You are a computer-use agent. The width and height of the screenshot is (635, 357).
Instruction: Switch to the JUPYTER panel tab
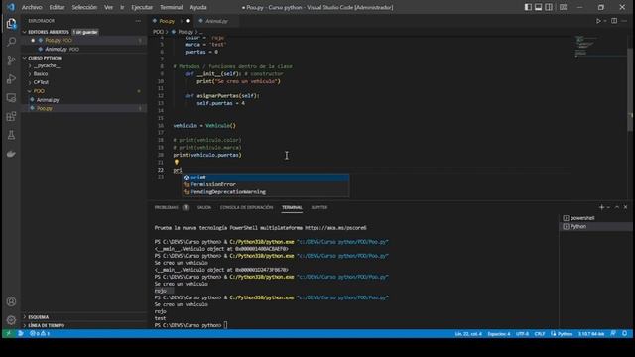pyautogui.click(x=319, y=207)
